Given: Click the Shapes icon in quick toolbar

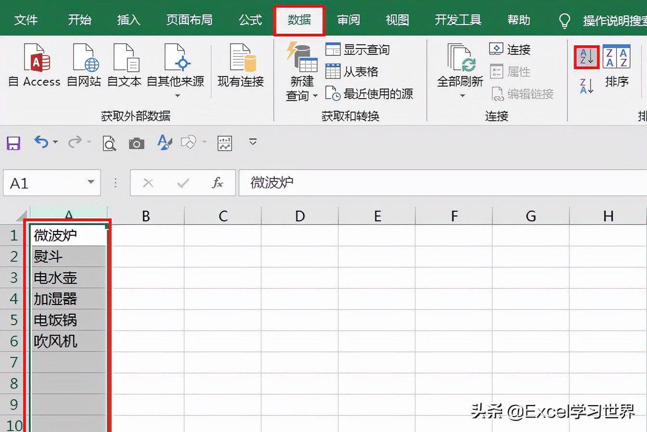Looking at the screenshot, I should (189, 142).
